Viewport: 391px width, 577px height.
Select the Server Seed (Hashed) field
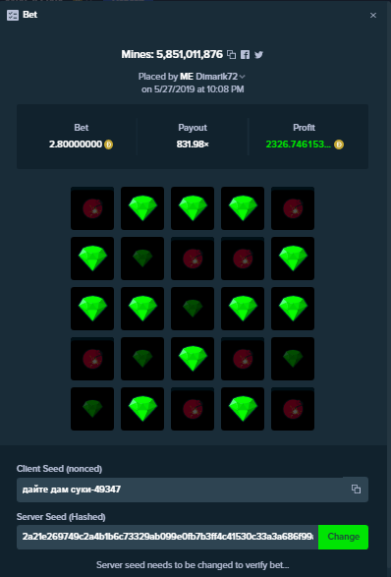point(167,537)
